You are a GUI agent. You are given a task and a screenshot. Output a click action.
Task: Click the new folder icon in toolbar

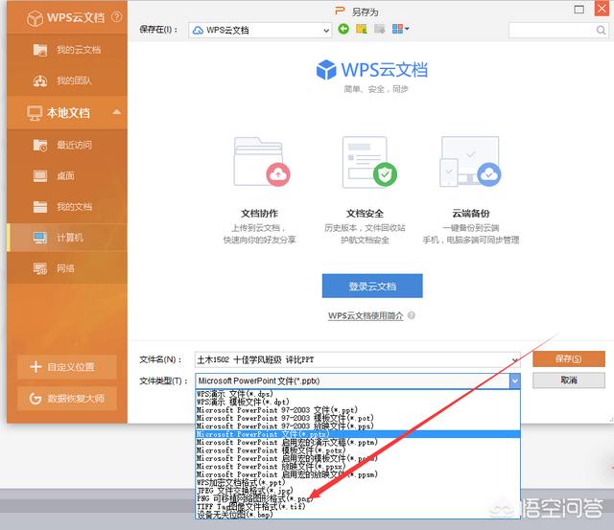[x=362, y=30]
